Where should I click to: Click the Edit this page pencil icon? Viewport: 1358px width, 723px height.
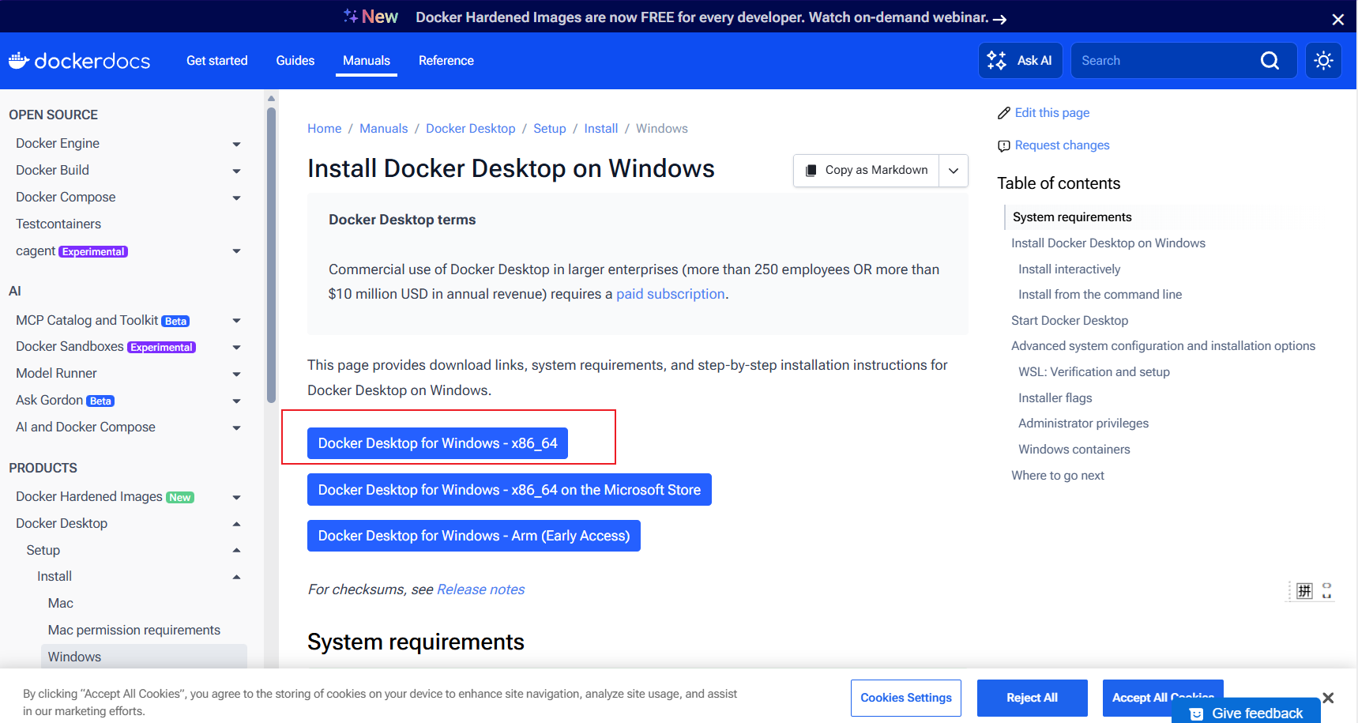(1004, 113)
